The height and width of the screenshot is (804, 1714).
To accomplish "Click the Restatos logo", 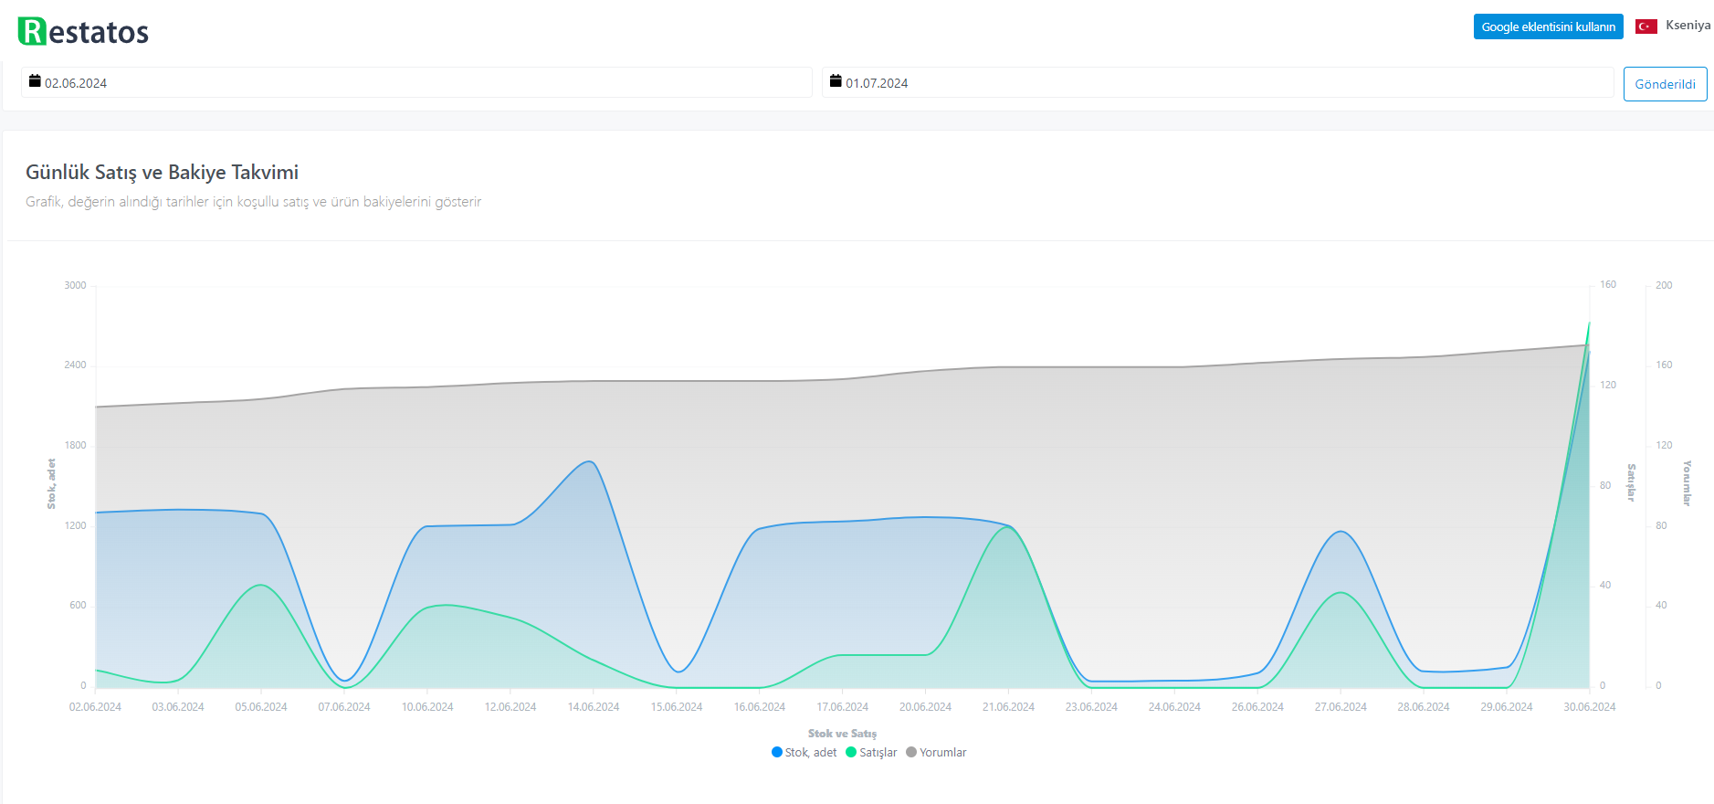I will click(83, 31).
